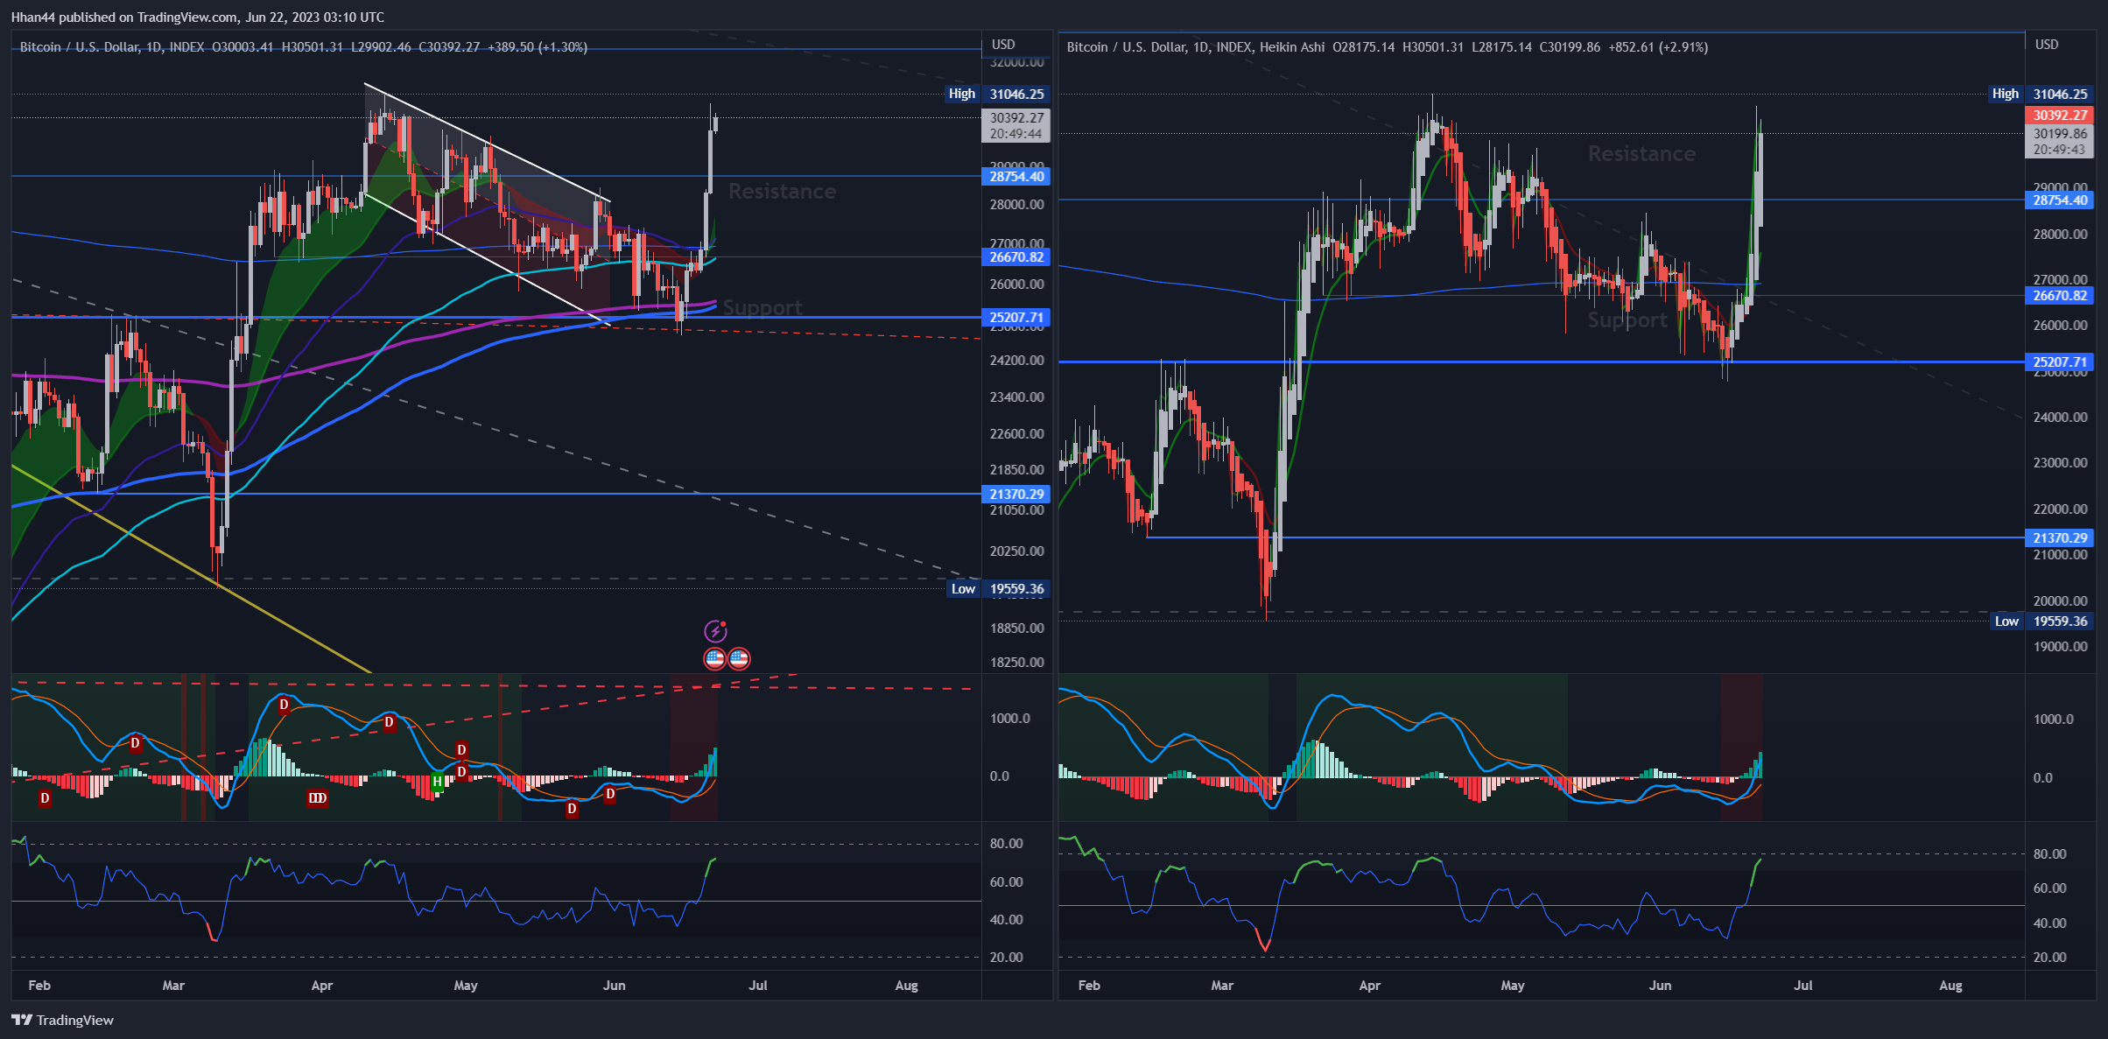
Task: Click the current price 30392.27 label, candlestick chart
Action: click(x=1016, y=117)
